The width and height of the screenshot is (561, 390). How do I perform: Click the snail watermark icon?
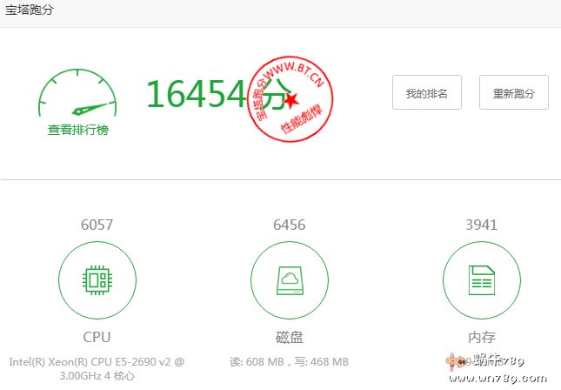(453, 360)
